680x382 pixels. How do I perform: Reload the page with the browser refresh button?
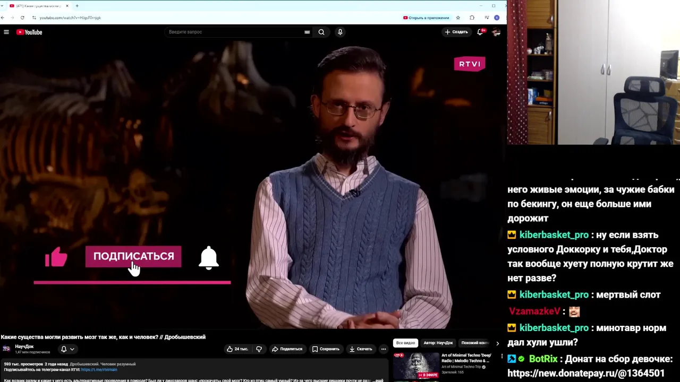coord(22,18)
